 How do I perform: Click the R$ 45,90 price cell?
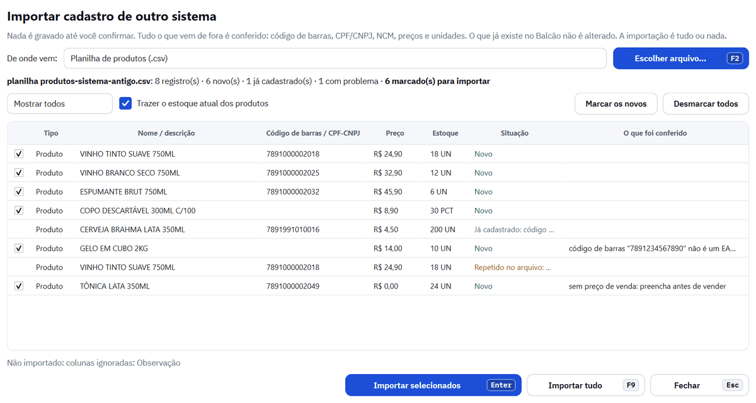[387, 191]
